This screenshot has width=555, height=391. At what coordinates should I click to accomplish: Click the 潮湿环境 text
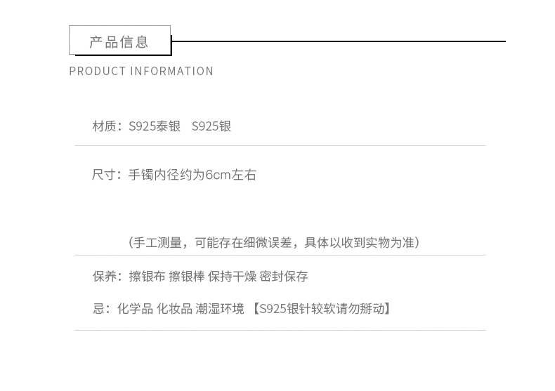click(x=220, y=308)
